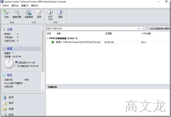171x117 pixels.
Task: Open the 选项 (Options) toolbar icon
Action: (39, 13)
